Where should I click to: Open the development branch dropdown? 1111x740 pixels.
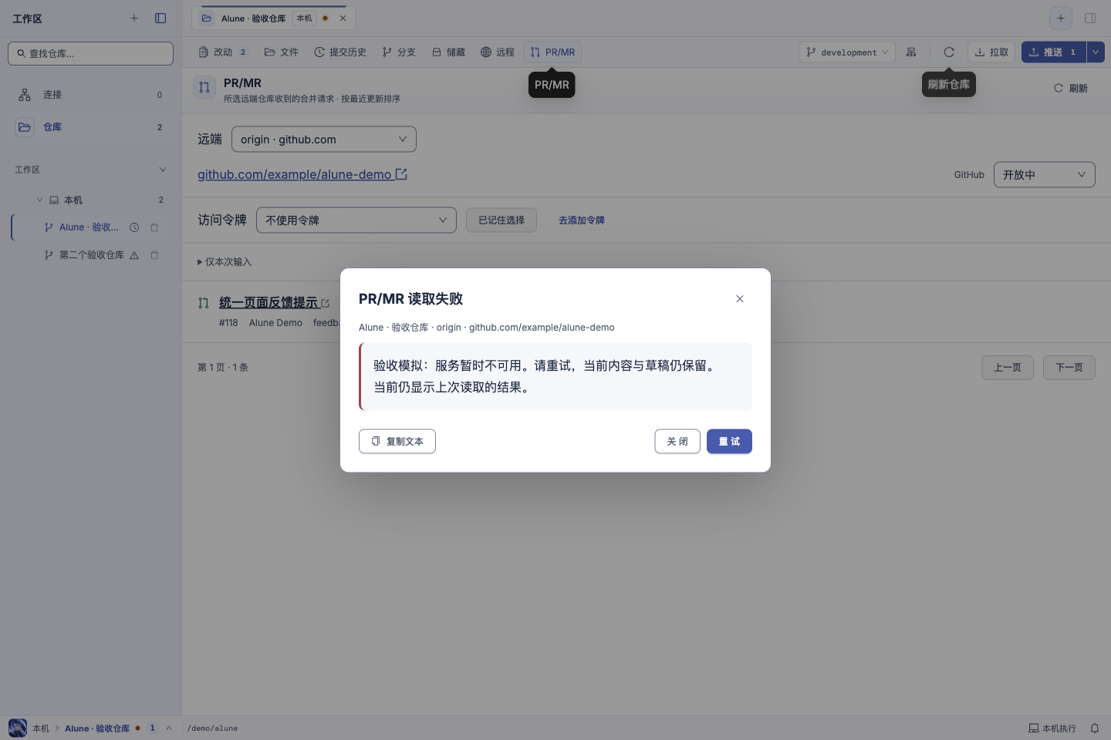pyautogui.click(x=847, y=52)
